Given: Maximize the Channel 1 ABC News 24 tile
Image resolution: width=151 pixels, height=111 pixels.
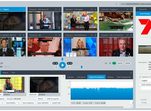Looking at the screenshot, I should coord(56,9).
